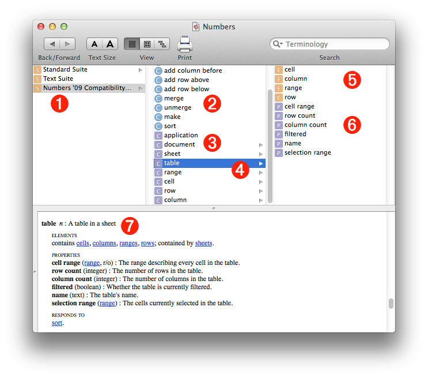Select row element in third column

329,98
